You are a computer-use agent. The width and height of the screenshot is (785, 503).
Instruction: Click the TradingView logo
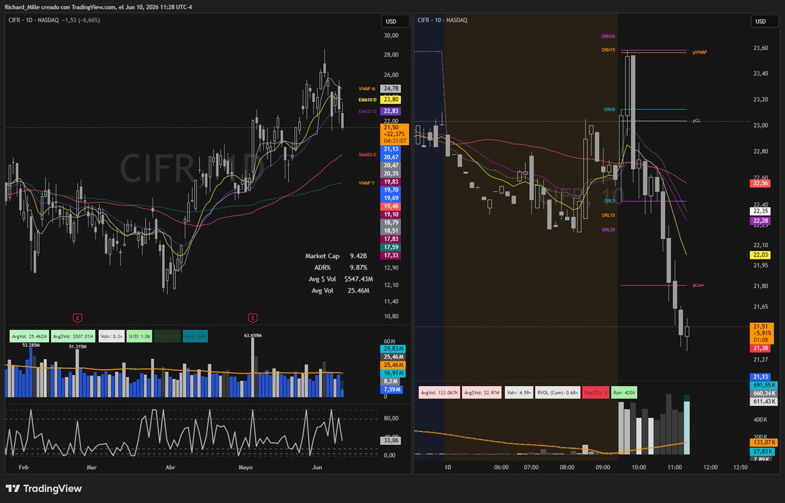(44, 489)
